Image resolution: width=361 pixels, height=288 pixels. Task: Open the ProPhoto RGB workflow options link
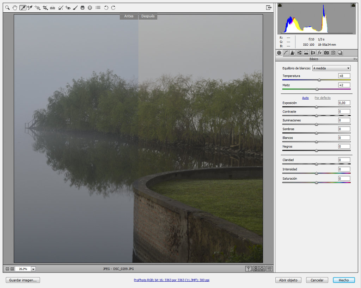coord(172,280)
